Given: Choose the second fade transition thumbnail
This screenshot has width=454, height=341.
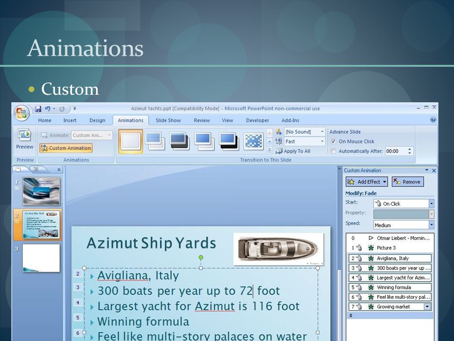Looking at the screenshot, I should click(155, 141).
